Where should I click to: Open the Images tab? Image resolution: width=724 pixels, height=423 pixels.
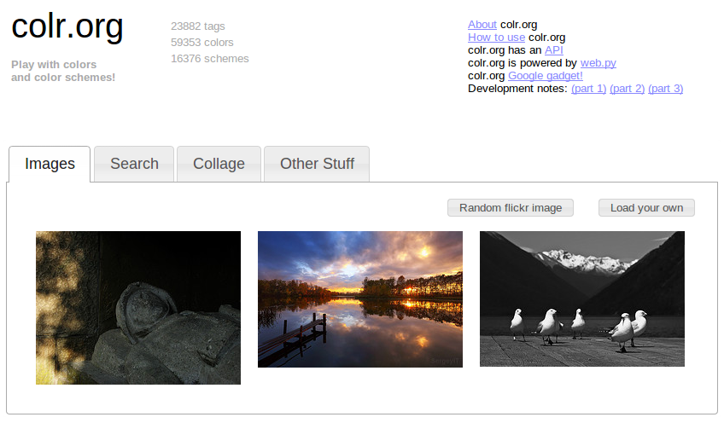50,164
